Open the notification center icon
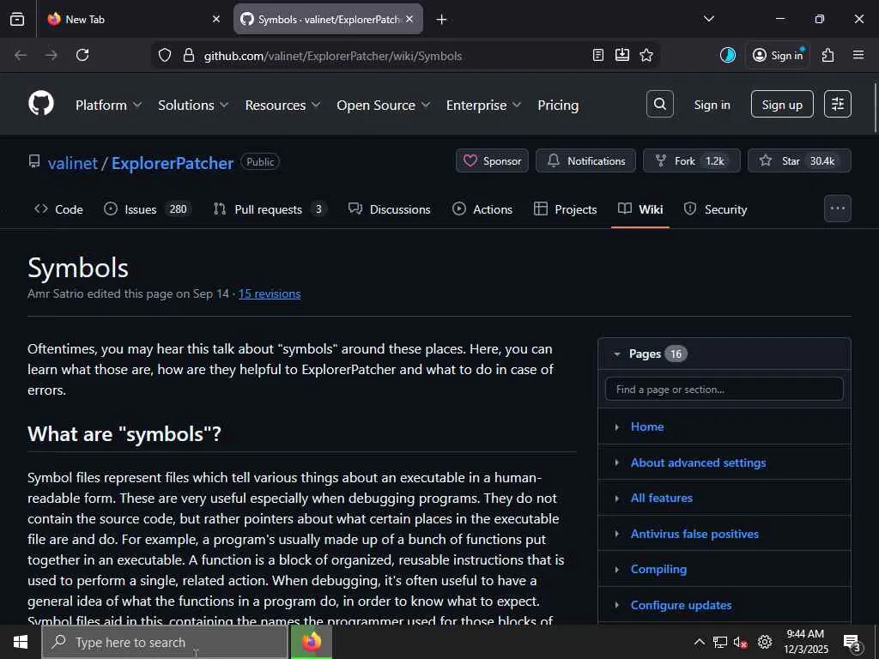The width and height of the screenshot is (879, 659). point(852,643)
